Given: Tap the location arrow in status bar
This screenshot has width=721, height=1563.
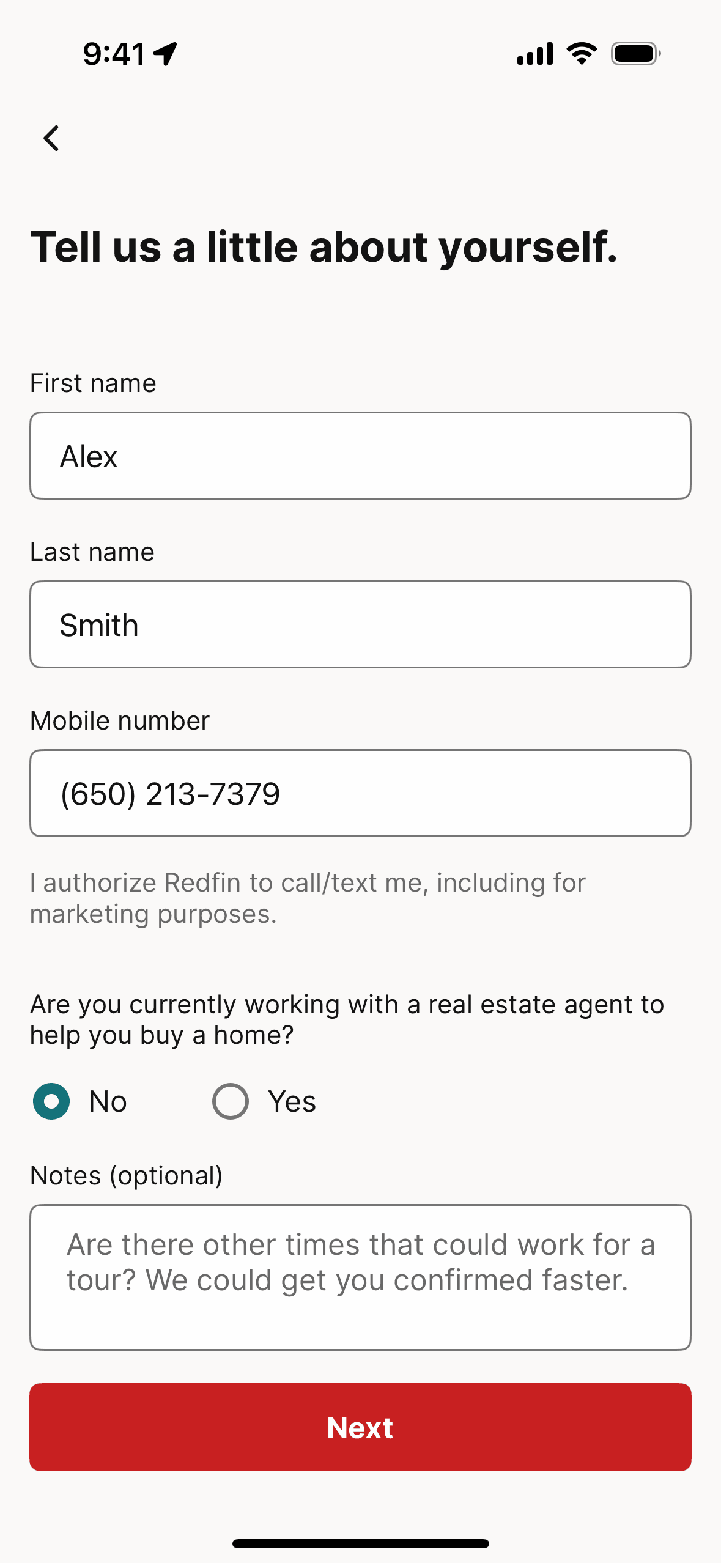Looking at the screenshot, I should [165, 54].
